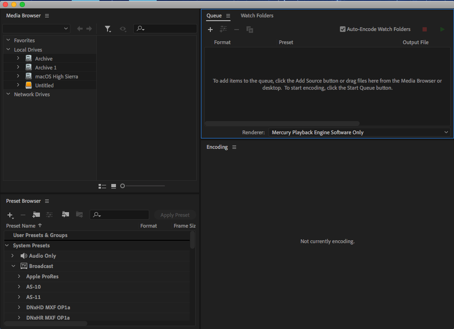
Task: Go back in Media Browser history
Action: 80,29
